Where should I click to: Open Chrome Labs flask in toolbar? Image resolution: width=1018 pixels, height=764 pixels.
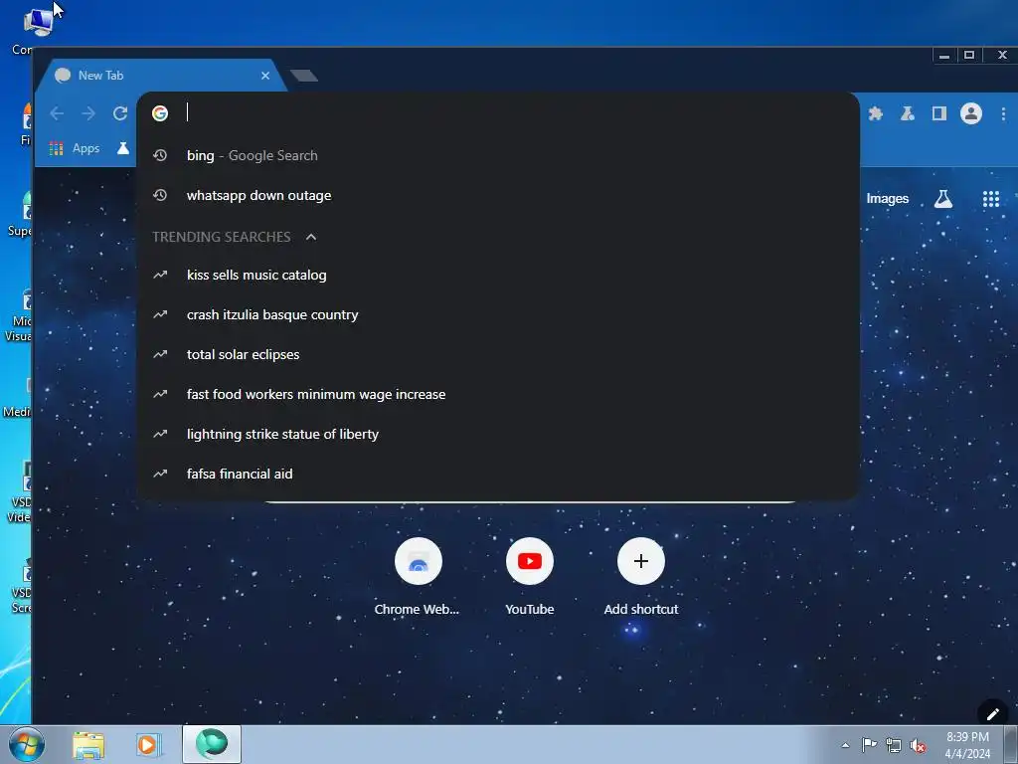tap(907, 113)
